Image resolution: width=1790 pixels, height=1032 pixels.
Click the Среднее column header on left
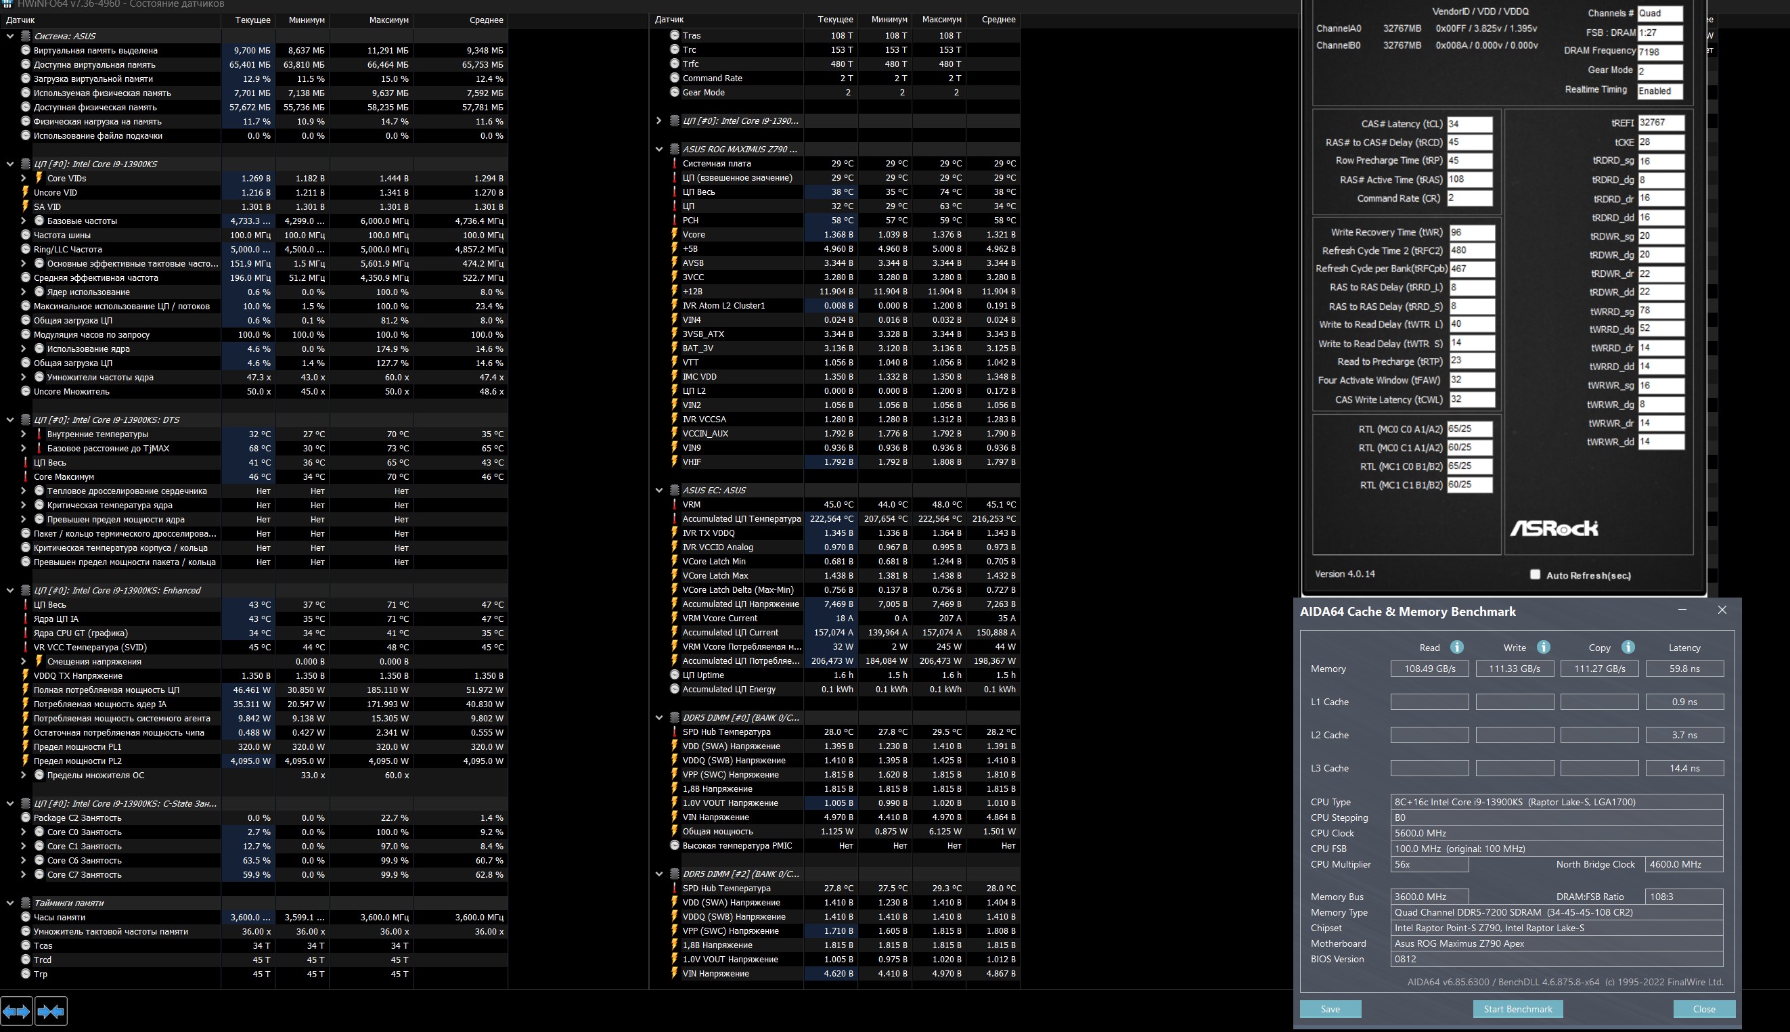click(485, 20)
